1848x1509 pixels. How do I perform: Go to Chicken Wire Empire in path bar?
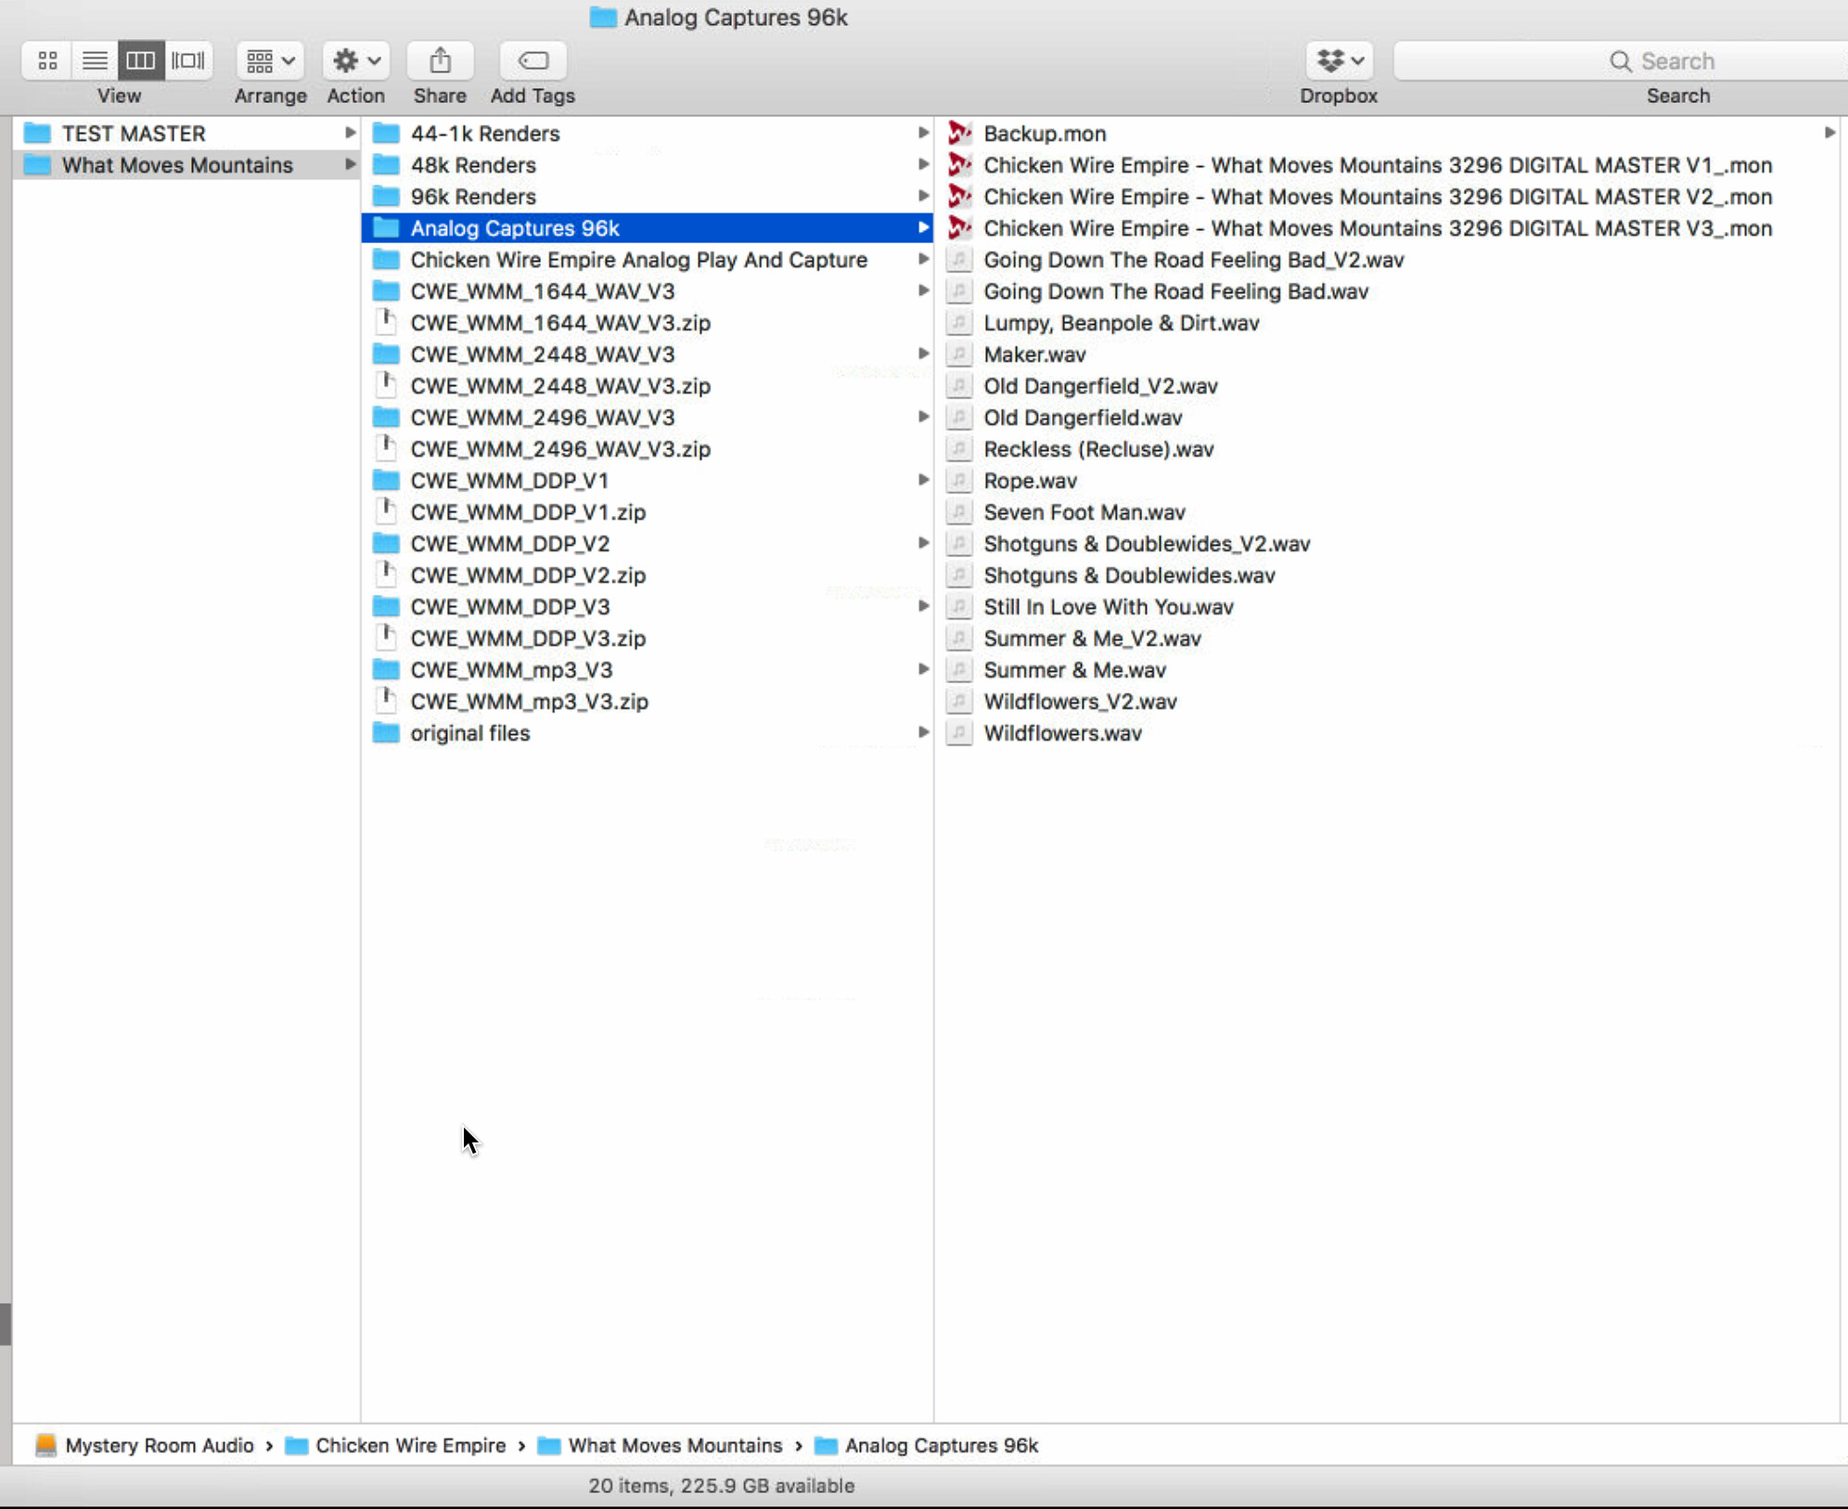pyautogui.click(x=409, y=1445)
